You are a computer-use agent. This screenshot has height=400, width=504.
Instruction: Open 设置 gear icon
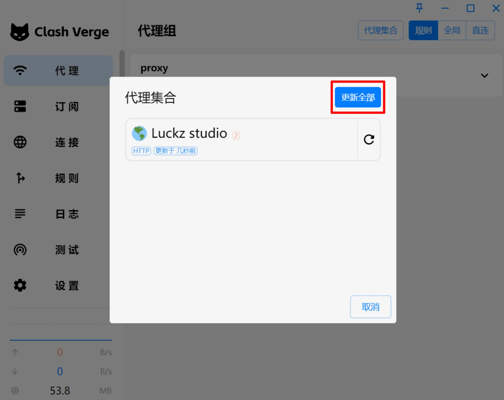[20, 285]
